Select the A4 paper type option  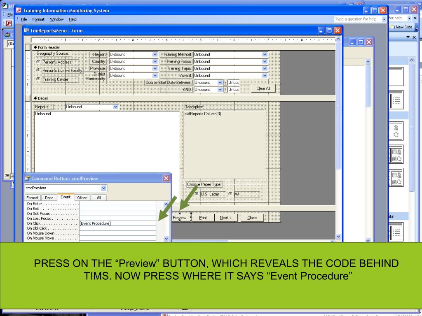(230, 194)
